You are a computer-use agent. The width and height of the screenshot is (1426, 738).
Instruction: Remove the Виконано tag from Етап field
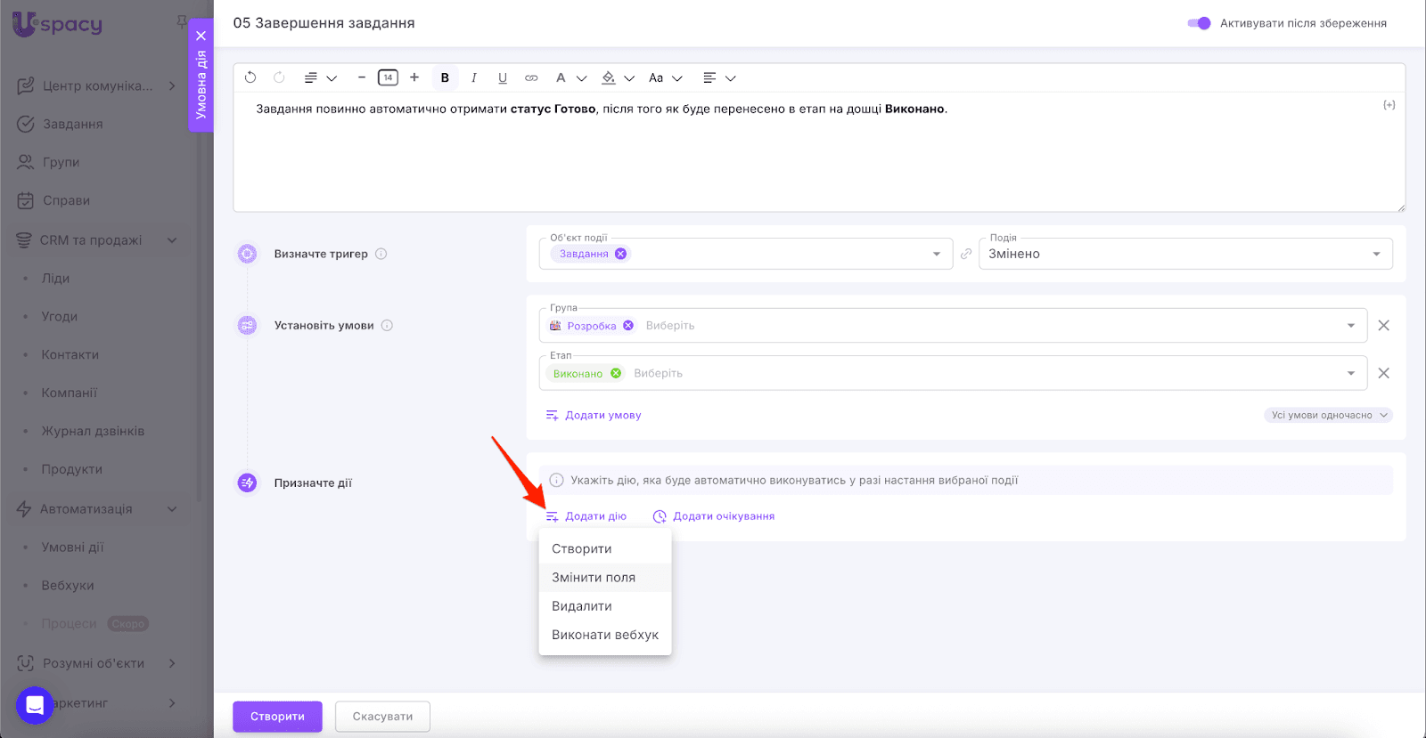[616, 373]
